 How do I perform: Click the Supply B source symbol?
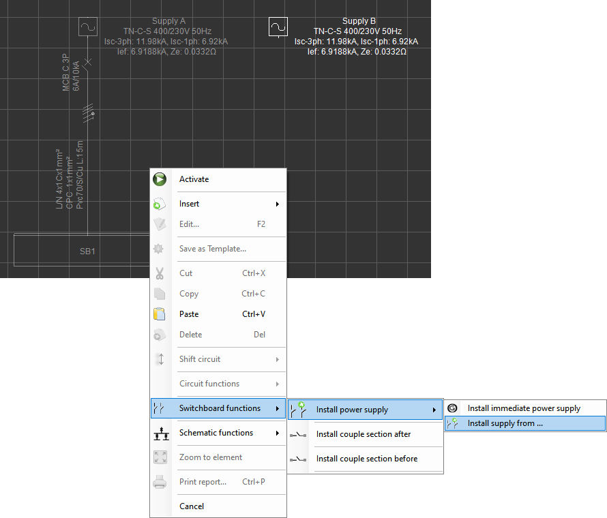(x=278, y=27)
